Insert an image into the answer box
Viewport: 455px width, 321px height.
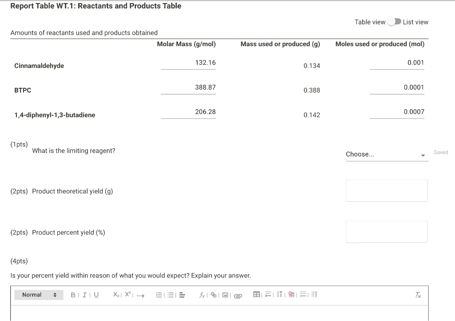pos(226,294)
